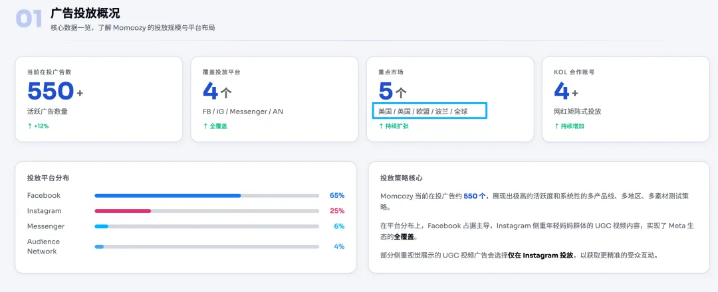Click the 持续增加 trend indicator
718x292 pixels.
click(569, 126)
